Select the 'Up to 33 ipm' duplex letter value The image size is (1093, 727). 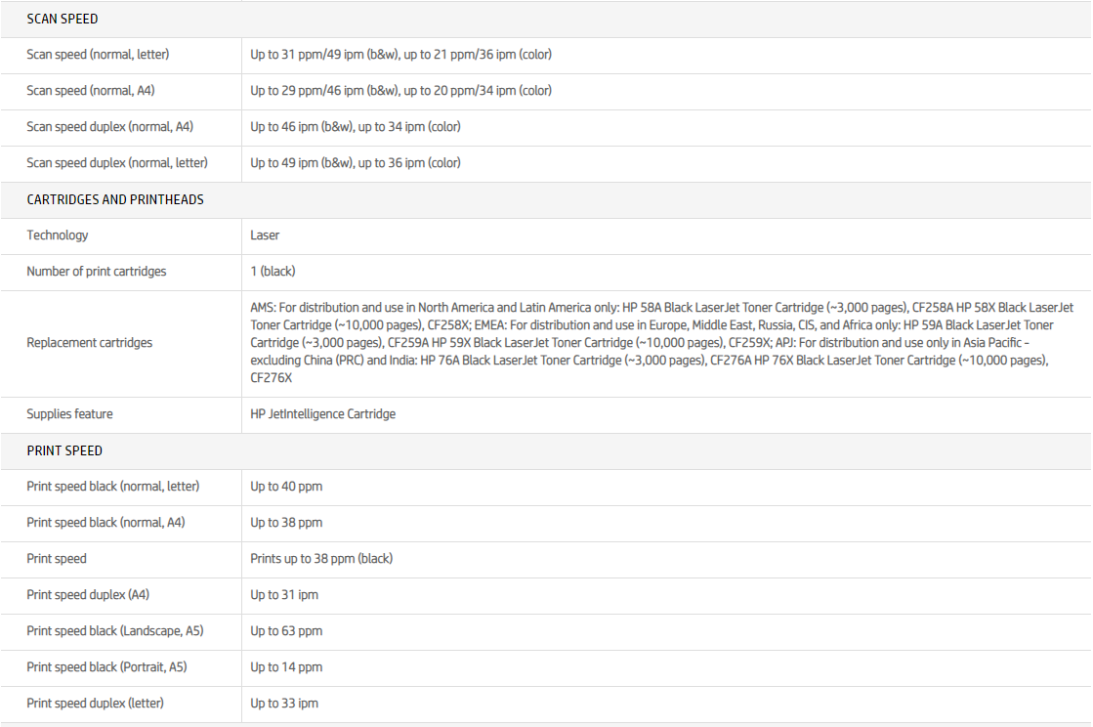tap(284, 704)
